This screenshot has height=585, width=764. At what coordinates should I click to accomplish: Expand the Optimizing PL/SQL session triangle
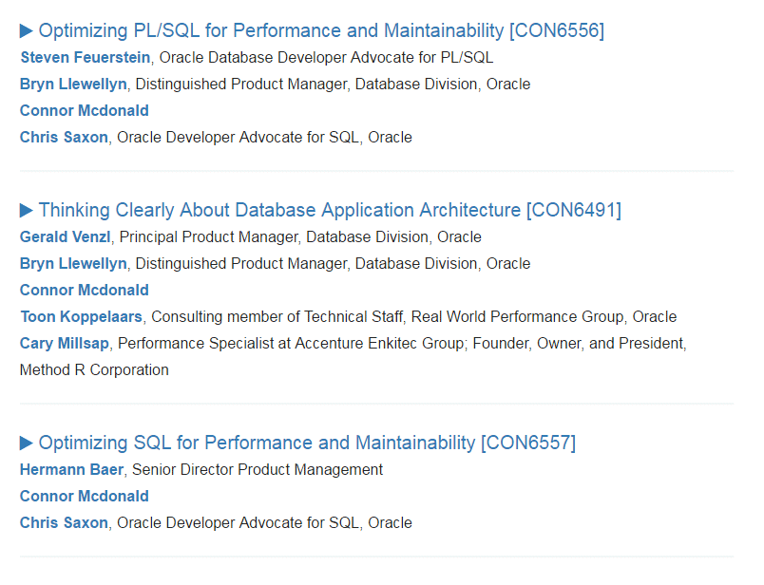pos(27,31)
